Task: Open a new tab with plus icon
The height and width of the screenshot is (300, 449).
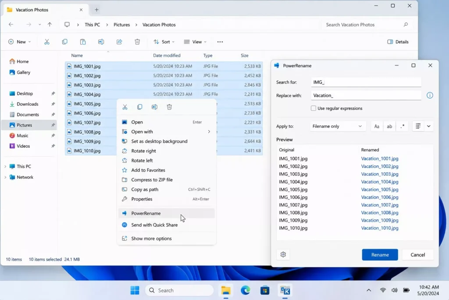Action: [96, 10]
